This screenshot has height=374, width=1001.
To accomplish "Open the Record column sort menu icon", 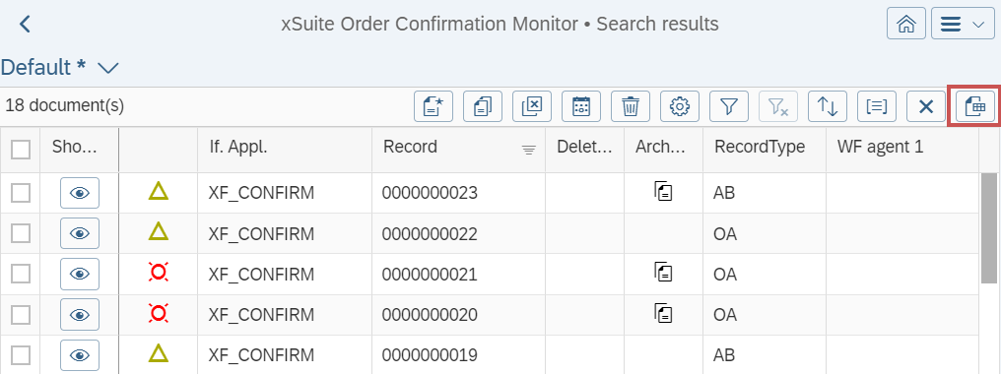I will [529, 151].
